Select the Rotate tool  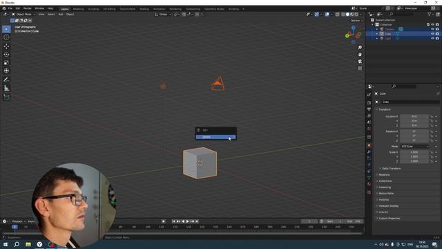pyautogui.click(x=6, y=54)
